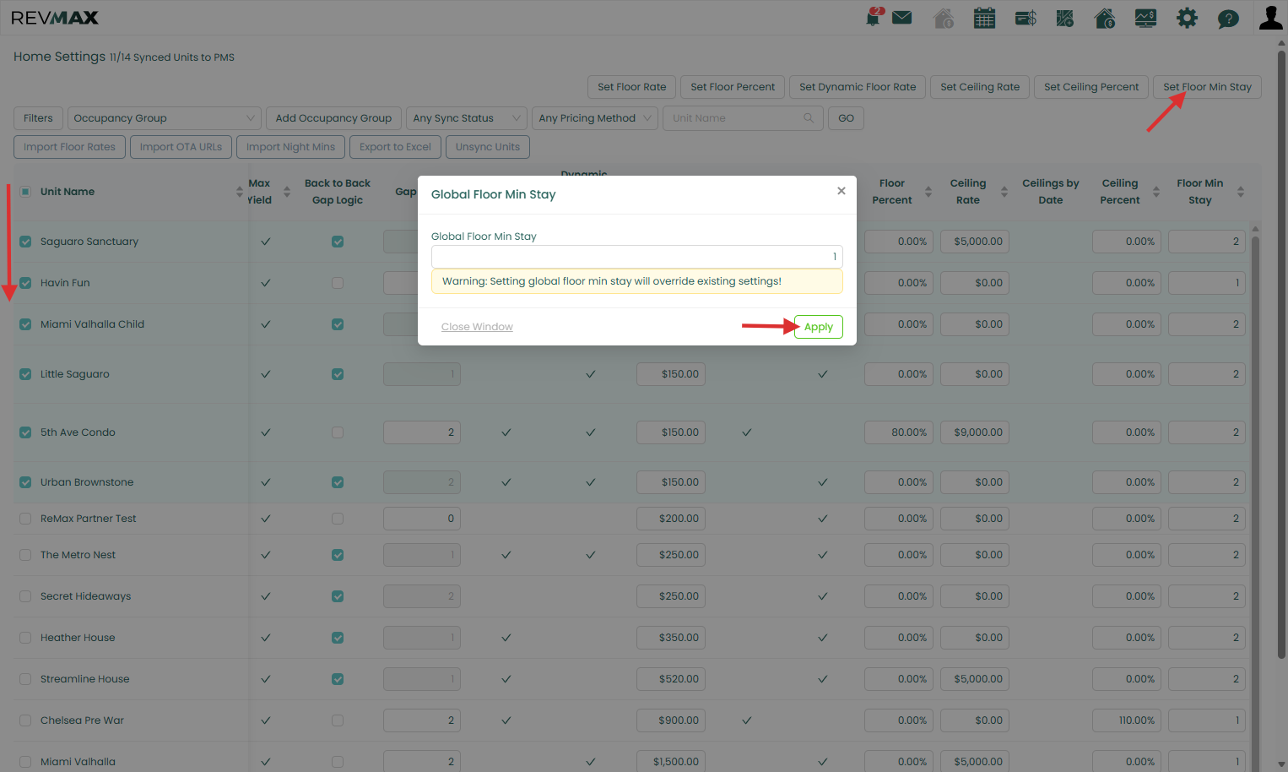Viewport: 1288px width, 772px height.
Task: Click Set Dynamic Floor Rate button
Action: (x=858, y=87)
